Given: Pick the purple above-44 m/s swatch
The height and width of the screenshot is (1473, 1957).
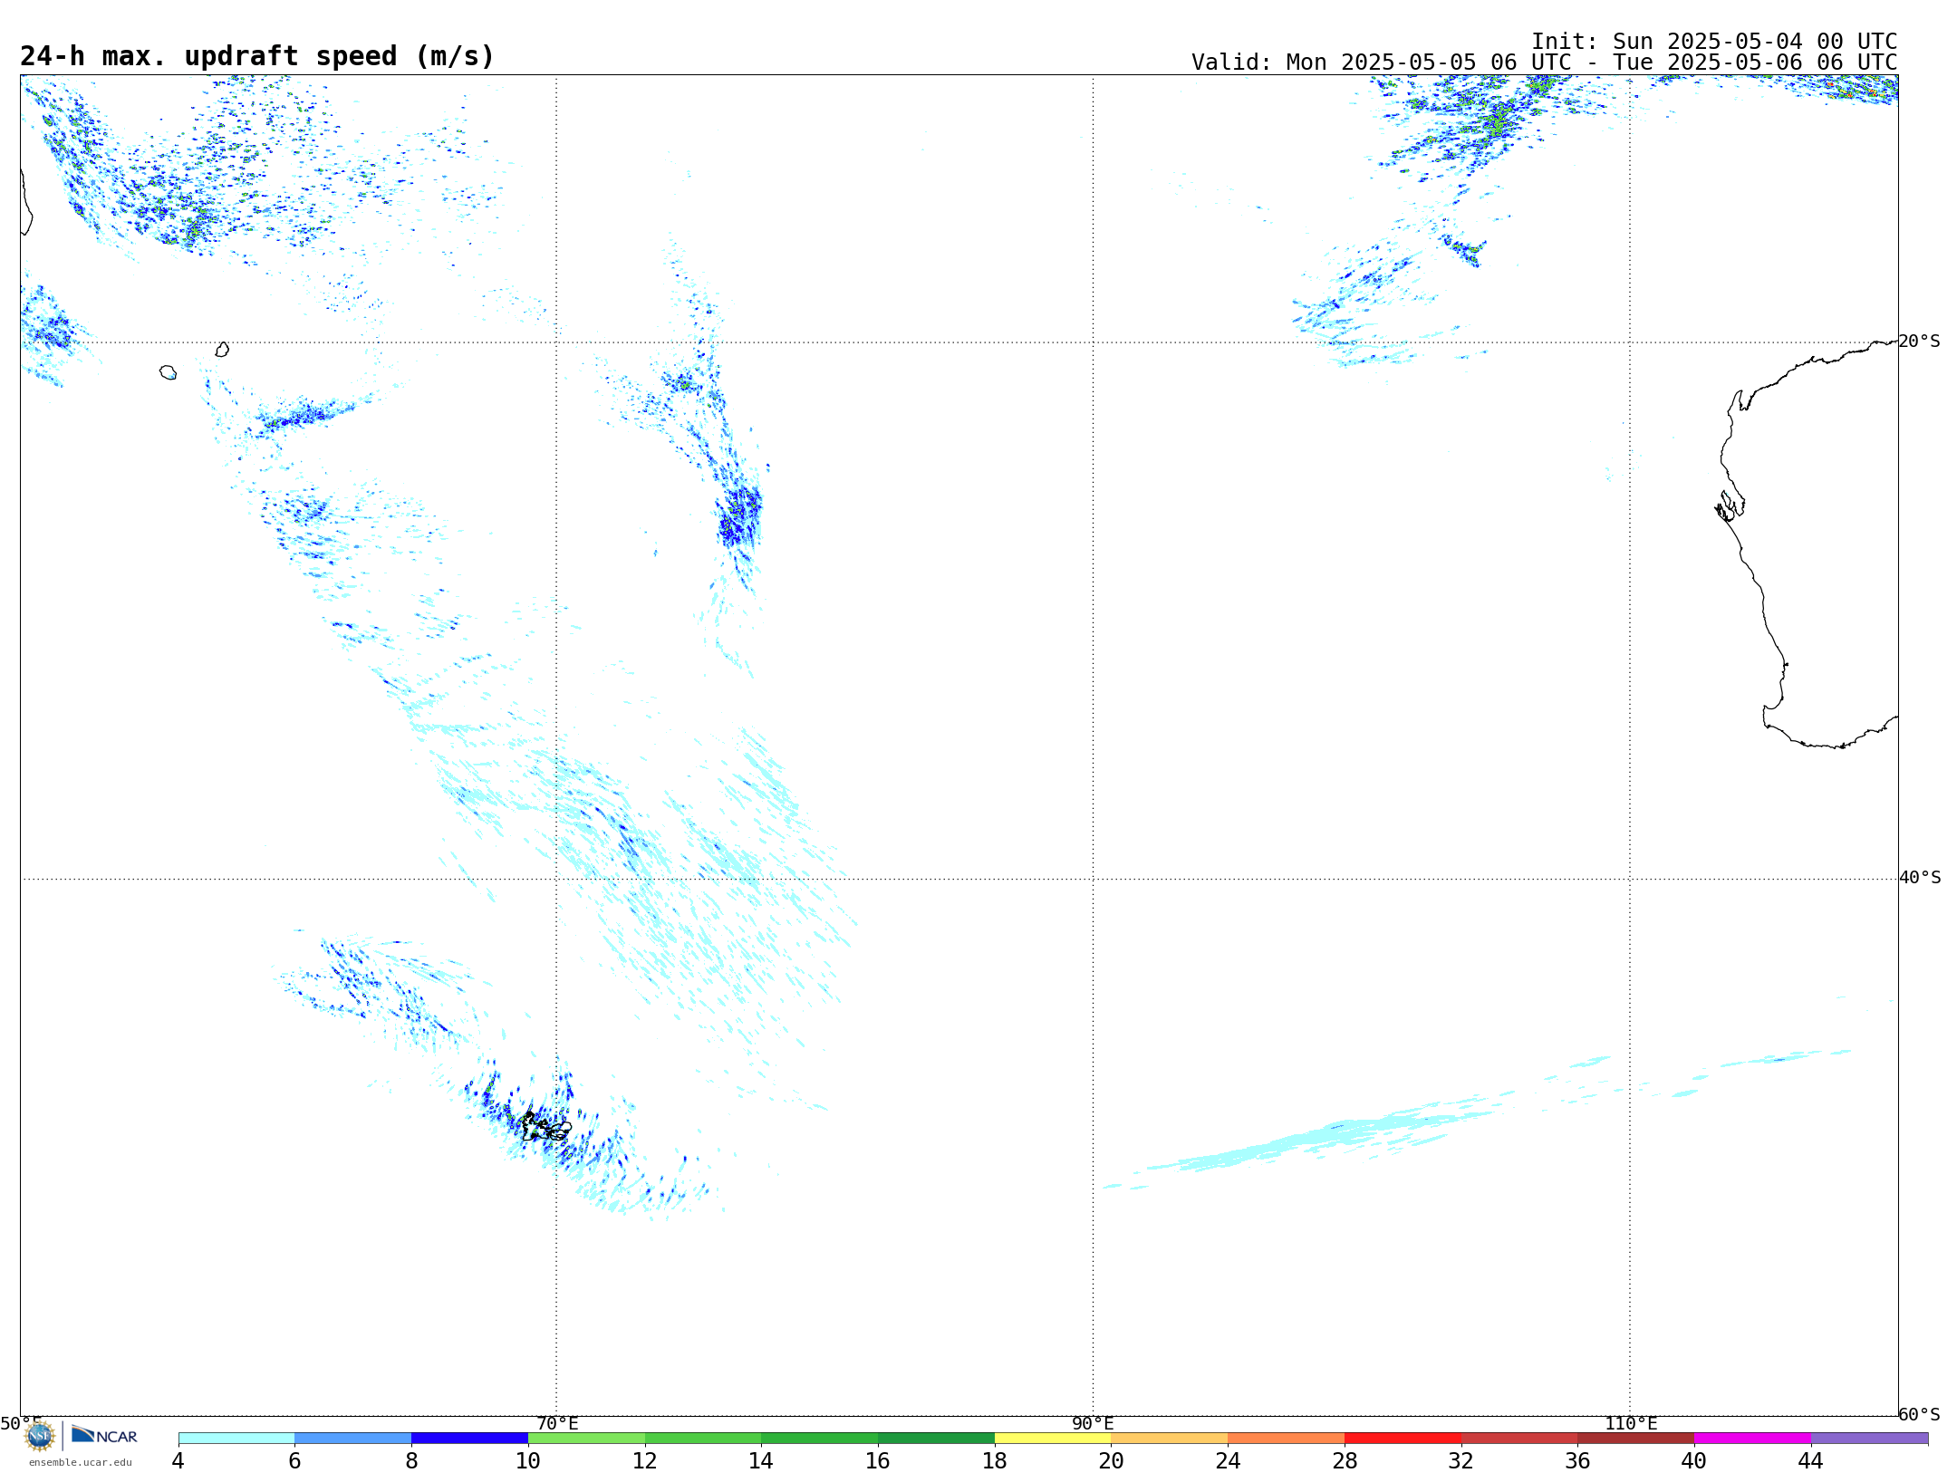Looking at the screenshot, I should 1869,1439.
